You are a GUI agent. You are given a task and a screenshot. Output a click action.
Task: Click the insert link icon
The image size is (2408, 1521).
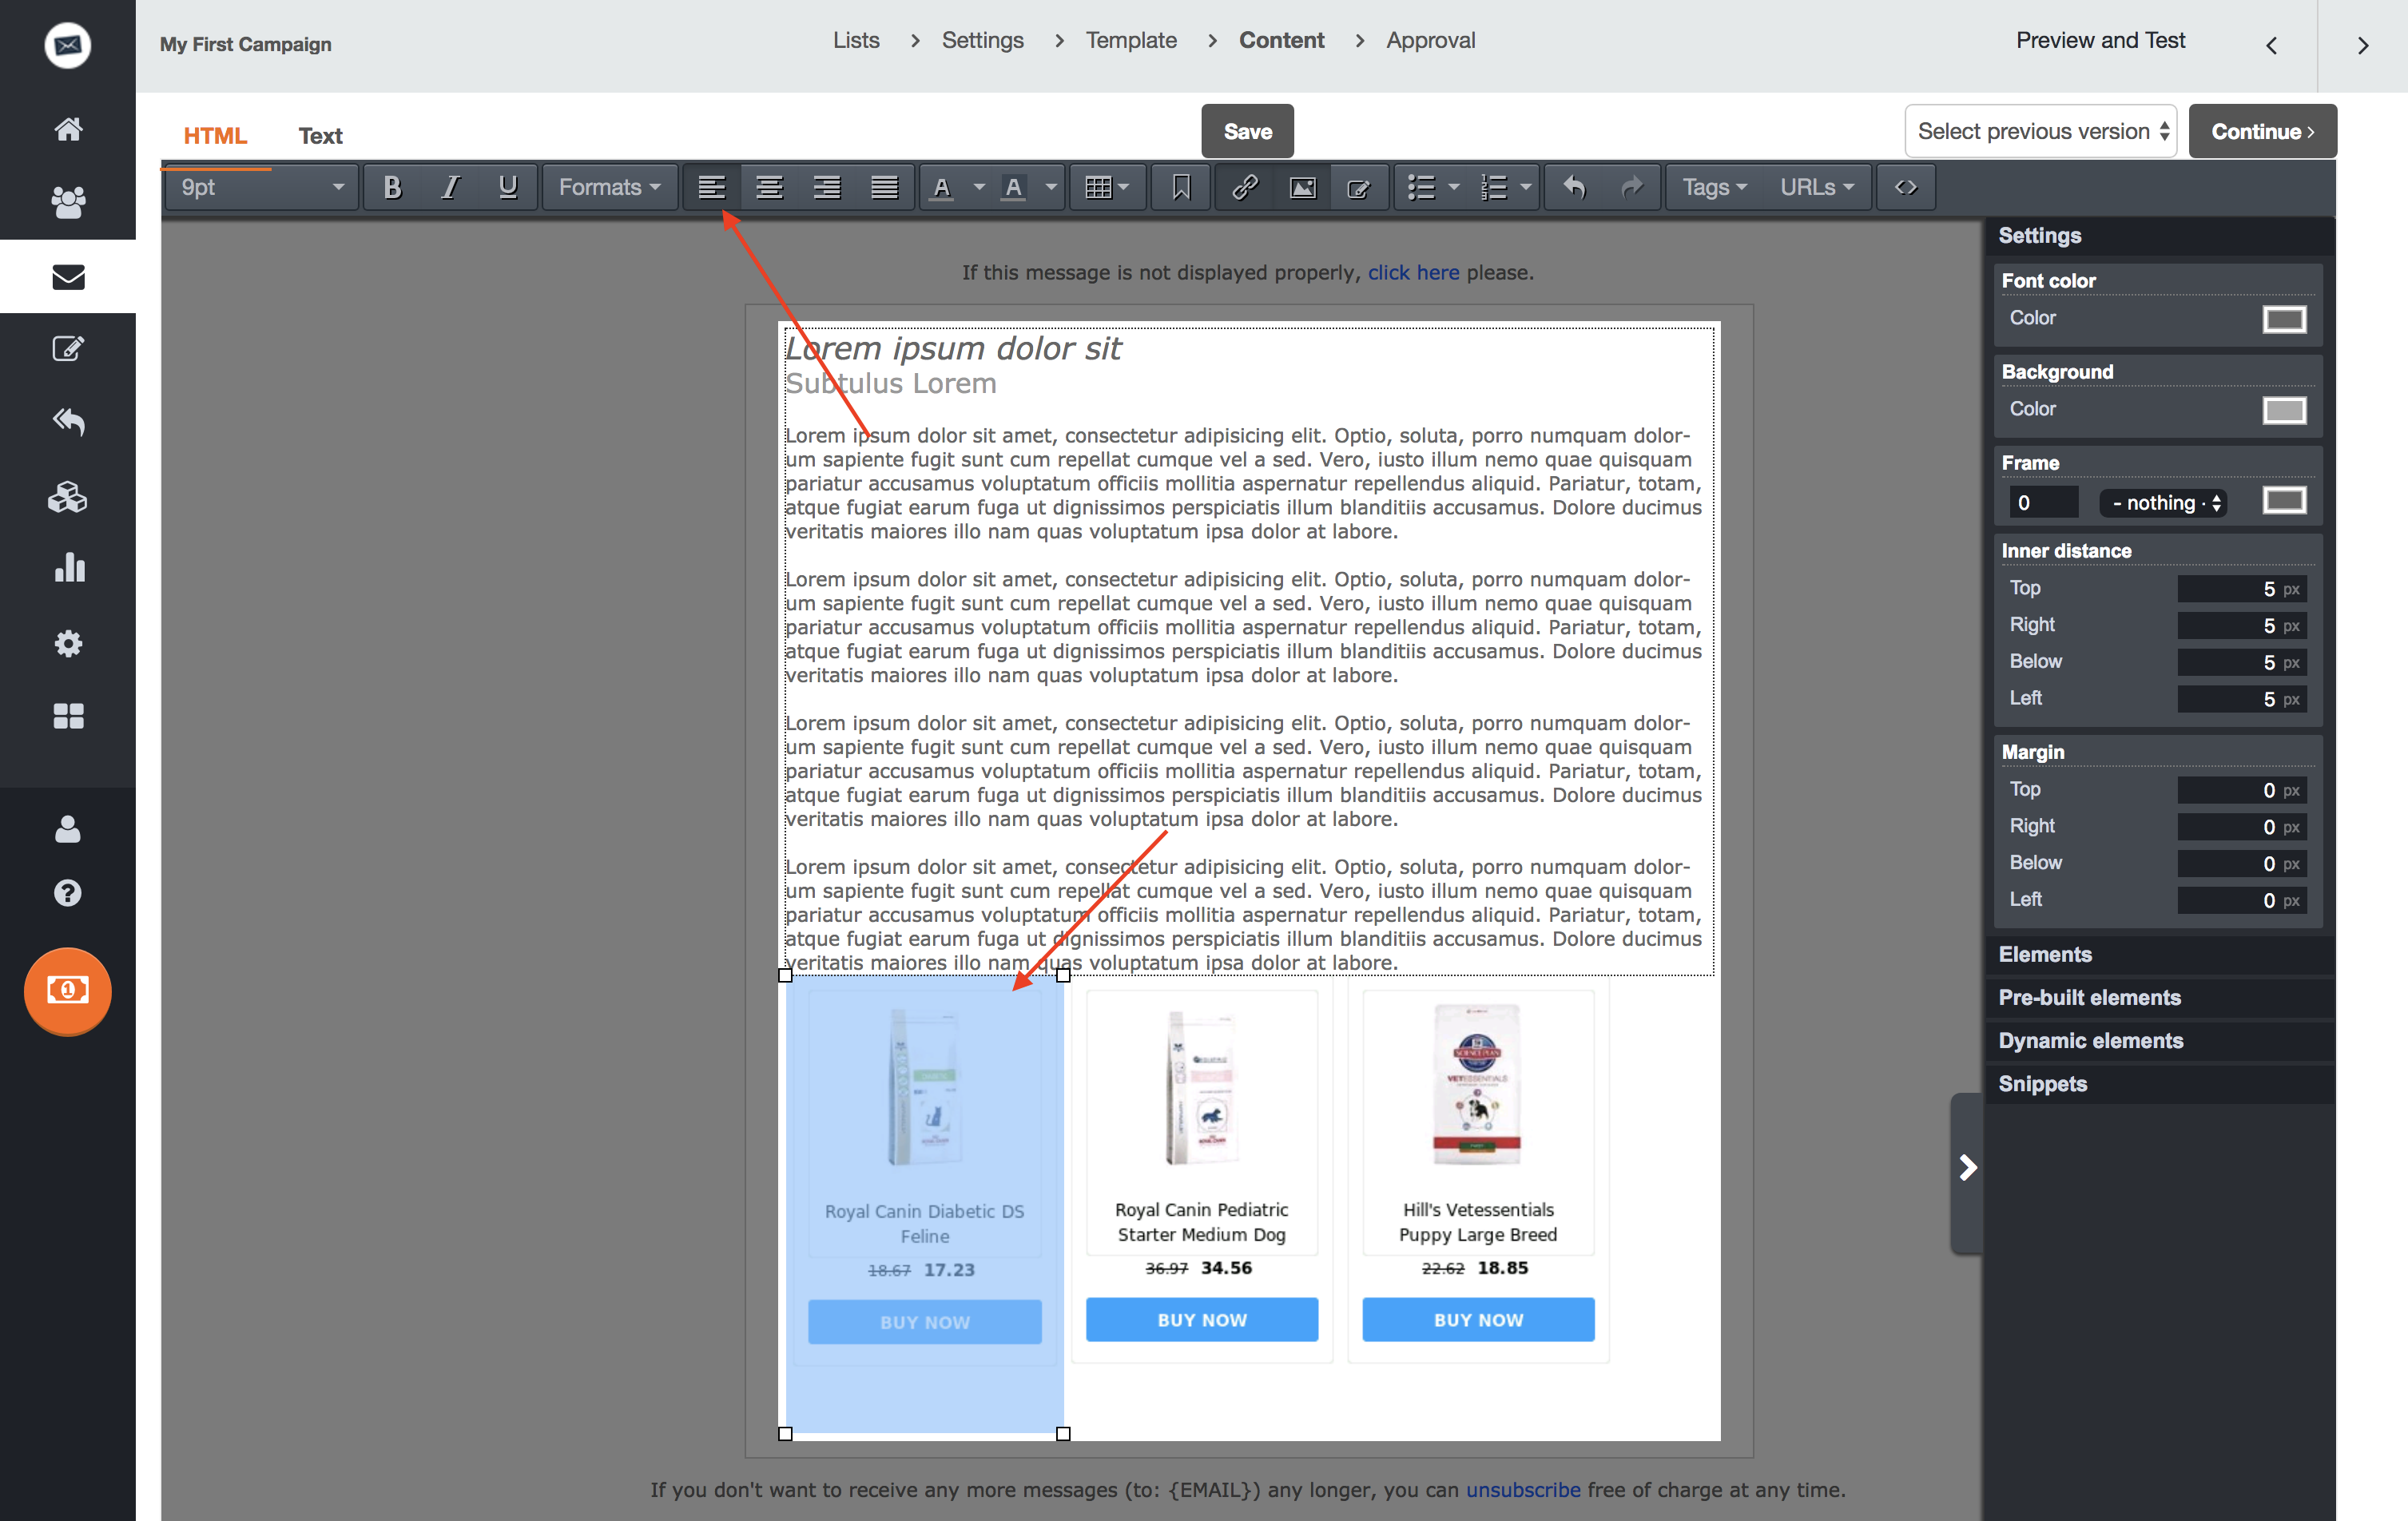click(1244, 187)
